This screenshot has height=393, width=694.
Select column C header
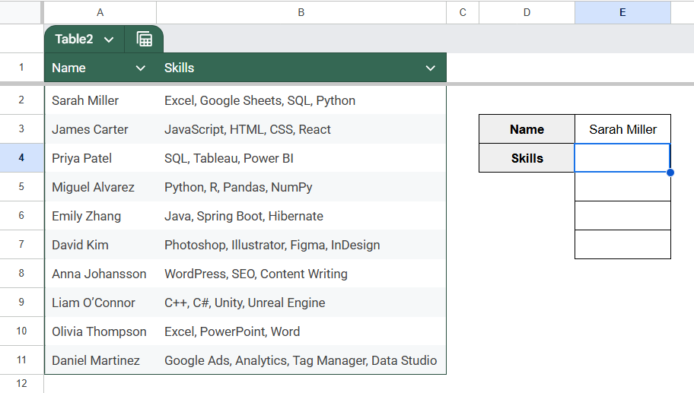(463, 12)
